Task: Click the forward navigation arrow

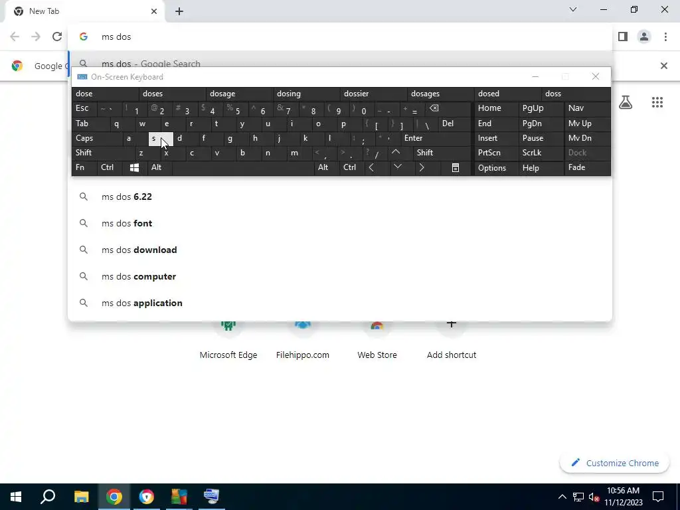Action: [36, 37]
